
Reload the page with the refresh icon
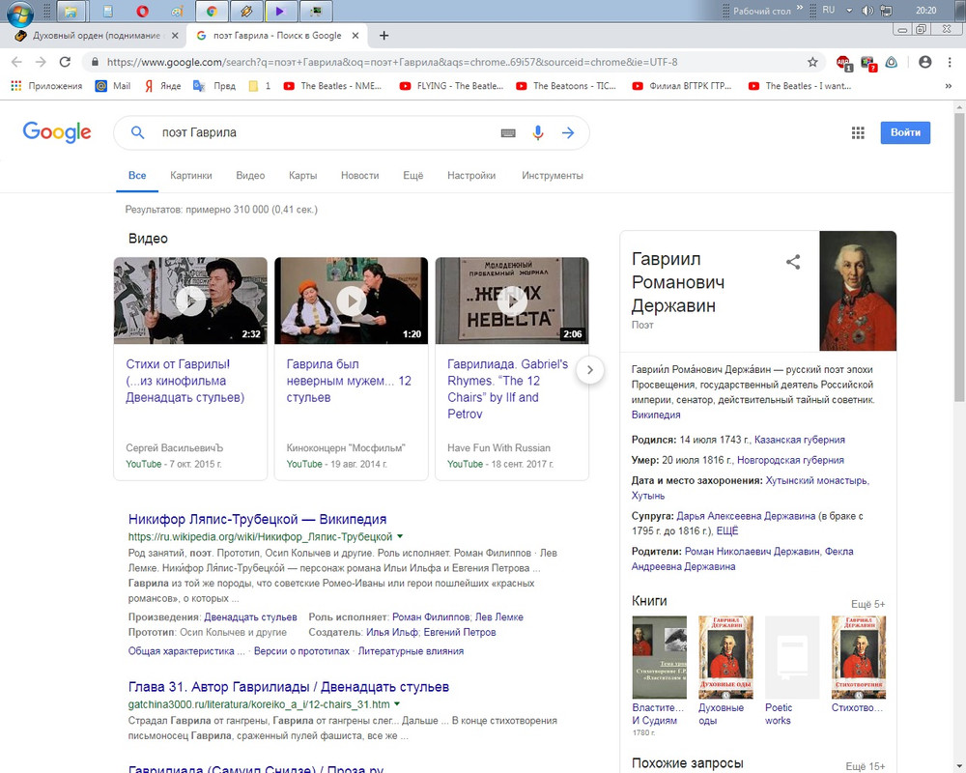coord(65,62)
